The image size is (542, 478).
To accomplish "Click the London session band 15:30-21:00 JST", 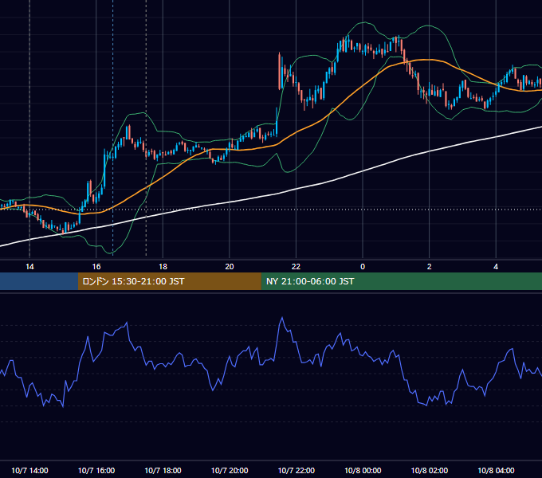I will [x=169, y=281].
